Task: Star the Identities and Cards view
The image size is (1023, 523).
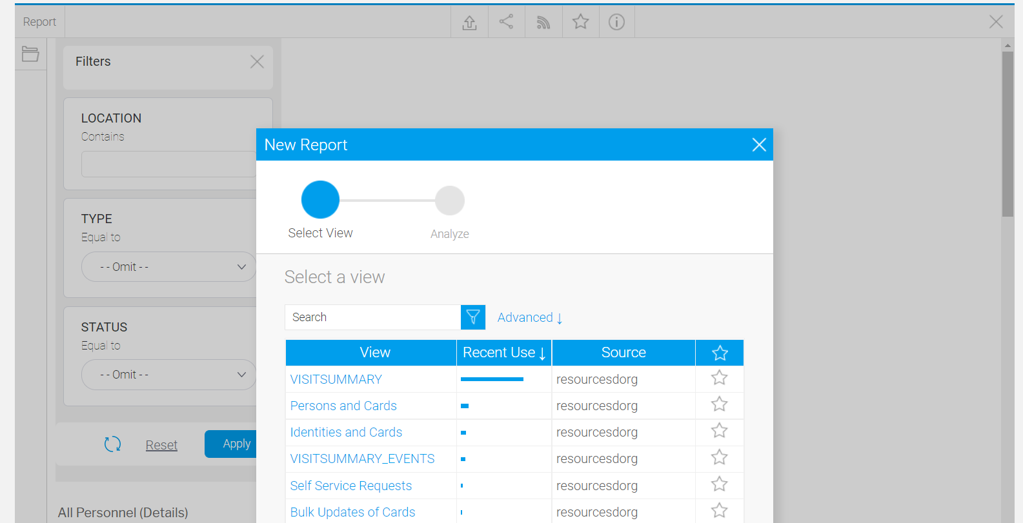Action: click(x=719, y=431)
